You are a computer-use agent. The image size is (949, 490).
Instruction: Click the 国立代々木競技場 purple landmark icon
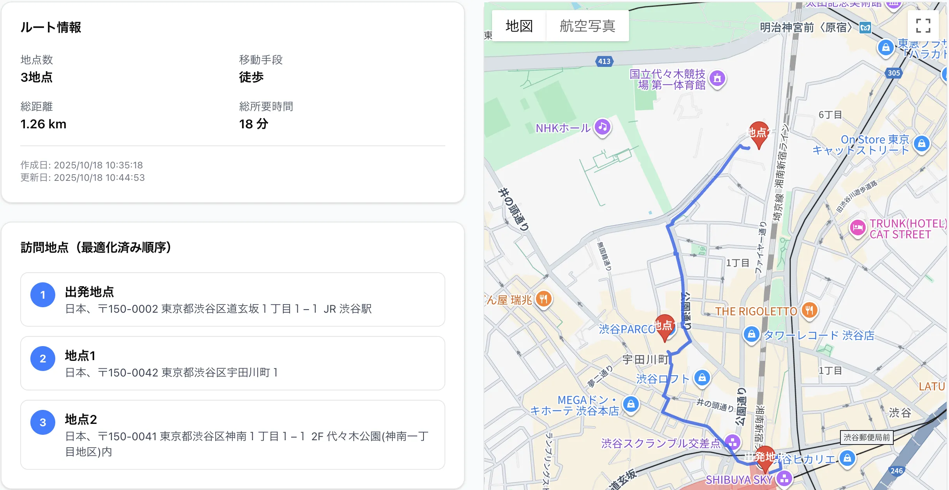(717, 79)
